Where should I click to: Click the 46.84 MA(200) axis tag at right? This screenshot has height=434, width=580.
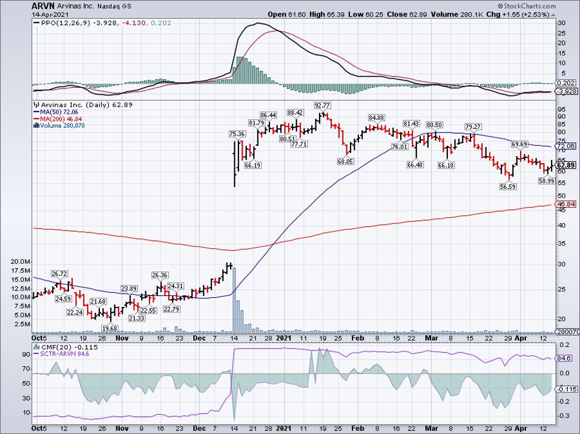(x=566, y=204)
